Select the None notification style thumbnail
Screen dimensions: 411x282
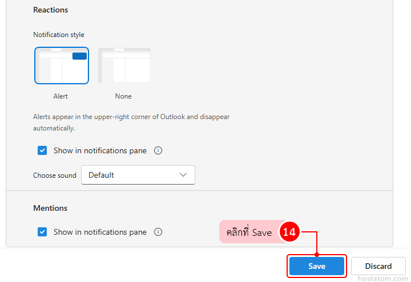coord(124,66)
